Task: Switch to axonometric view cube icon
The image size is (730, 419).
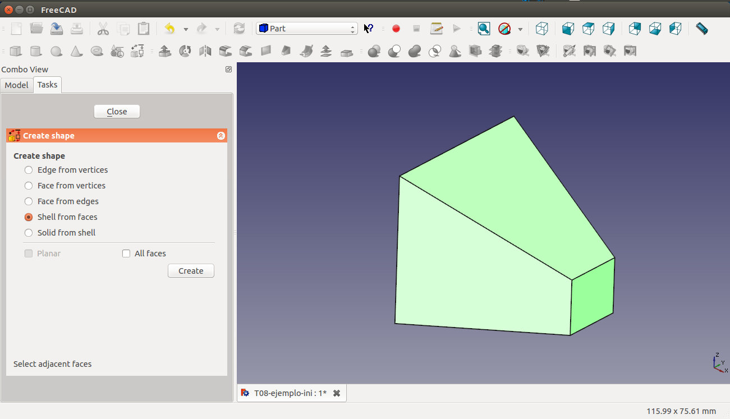Action: coord(541,29)
